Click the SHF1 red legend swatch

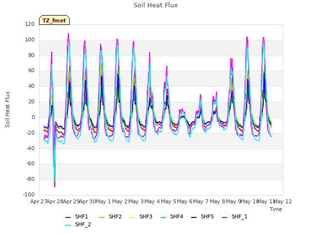tap(68, 217)
